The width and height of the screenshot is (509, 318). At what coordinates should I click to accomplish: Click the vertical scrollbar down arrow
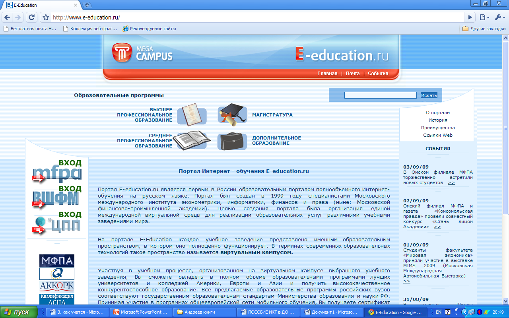point(506,301)
